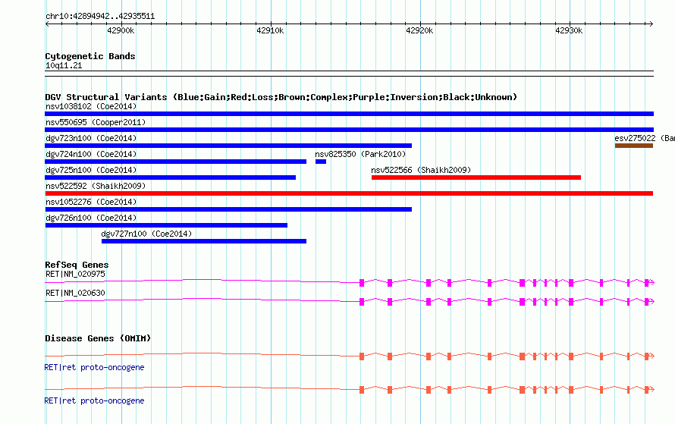Screen dimensions: 675x424
Task: Click the dgv726n100 (Coe2014) label text
Action: coord(91,218)
